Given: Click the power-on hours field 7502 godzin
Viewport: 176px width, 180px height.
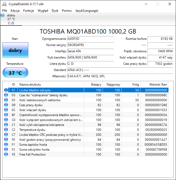Looking at the screenshot, I should (x=160, y=63).
